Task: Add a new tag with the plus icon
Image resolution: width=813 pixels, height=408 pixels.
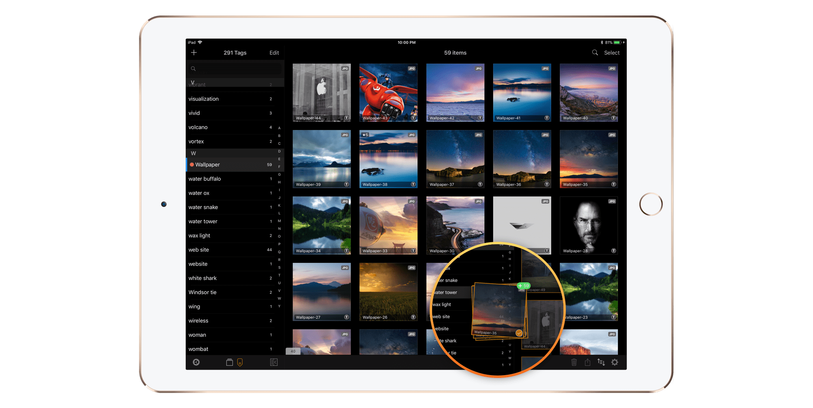Action: click(x=194, y=52)
